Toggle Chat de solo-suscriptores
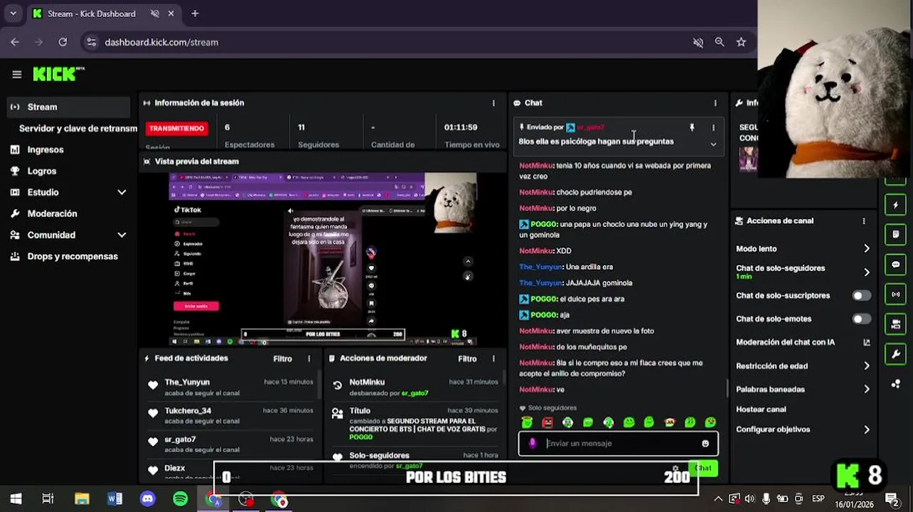This screenshot has height=512, width=913. pyautogui.click(x=861, y=295)
